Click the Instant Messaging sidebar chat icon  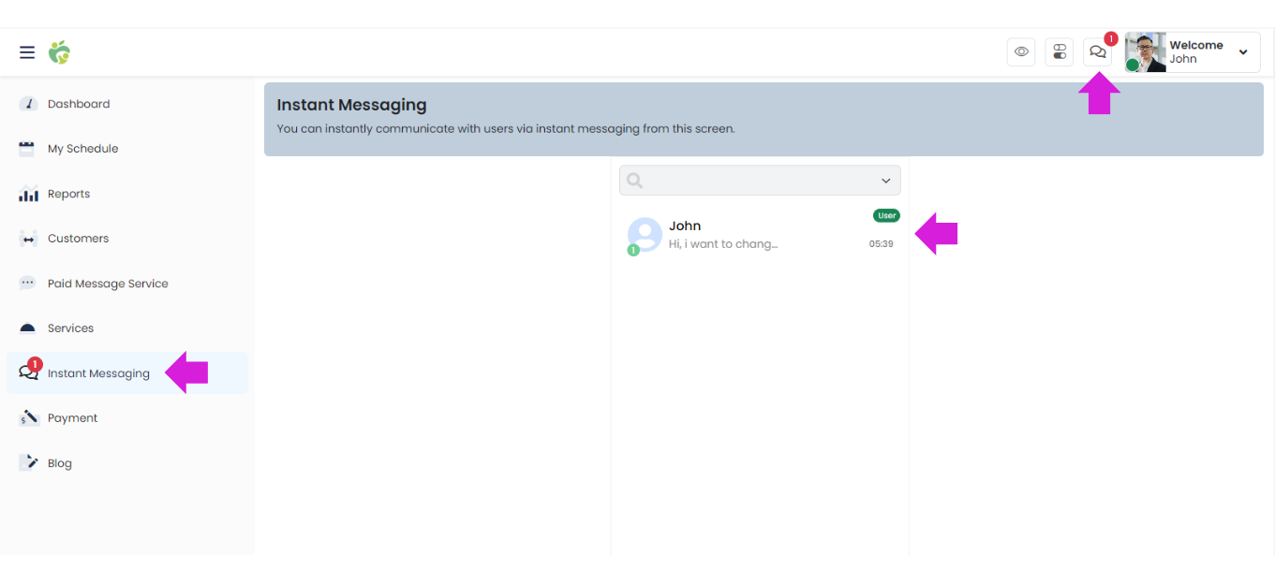(x=29, y=373)
